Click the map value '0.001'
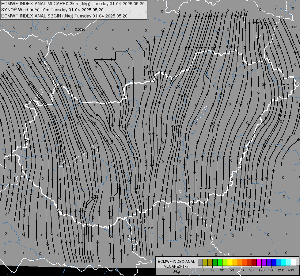This screenshot has width=300, height=276. 294,27
